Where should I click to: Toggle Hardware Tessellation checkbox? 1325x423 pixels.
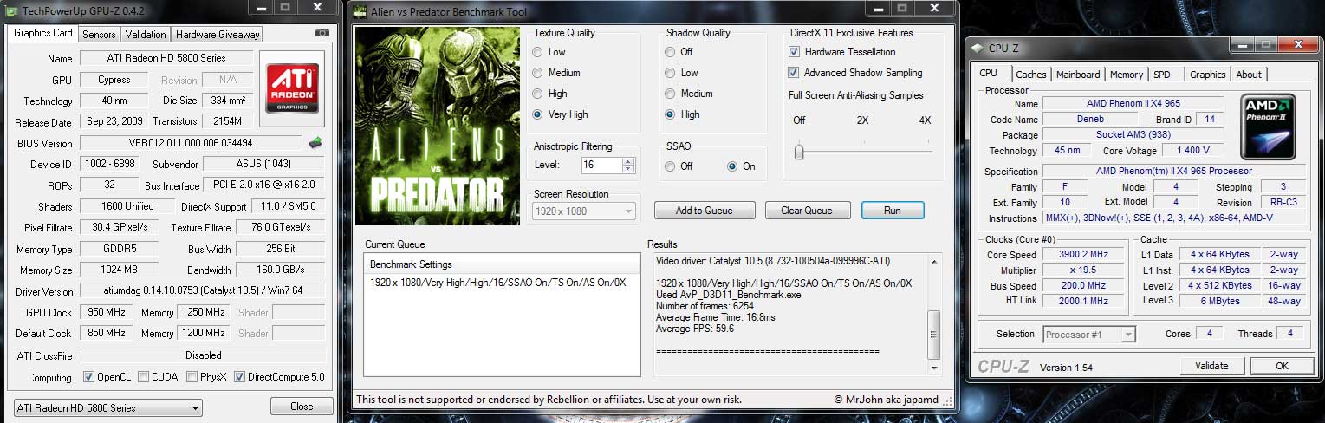pos(794,52)
